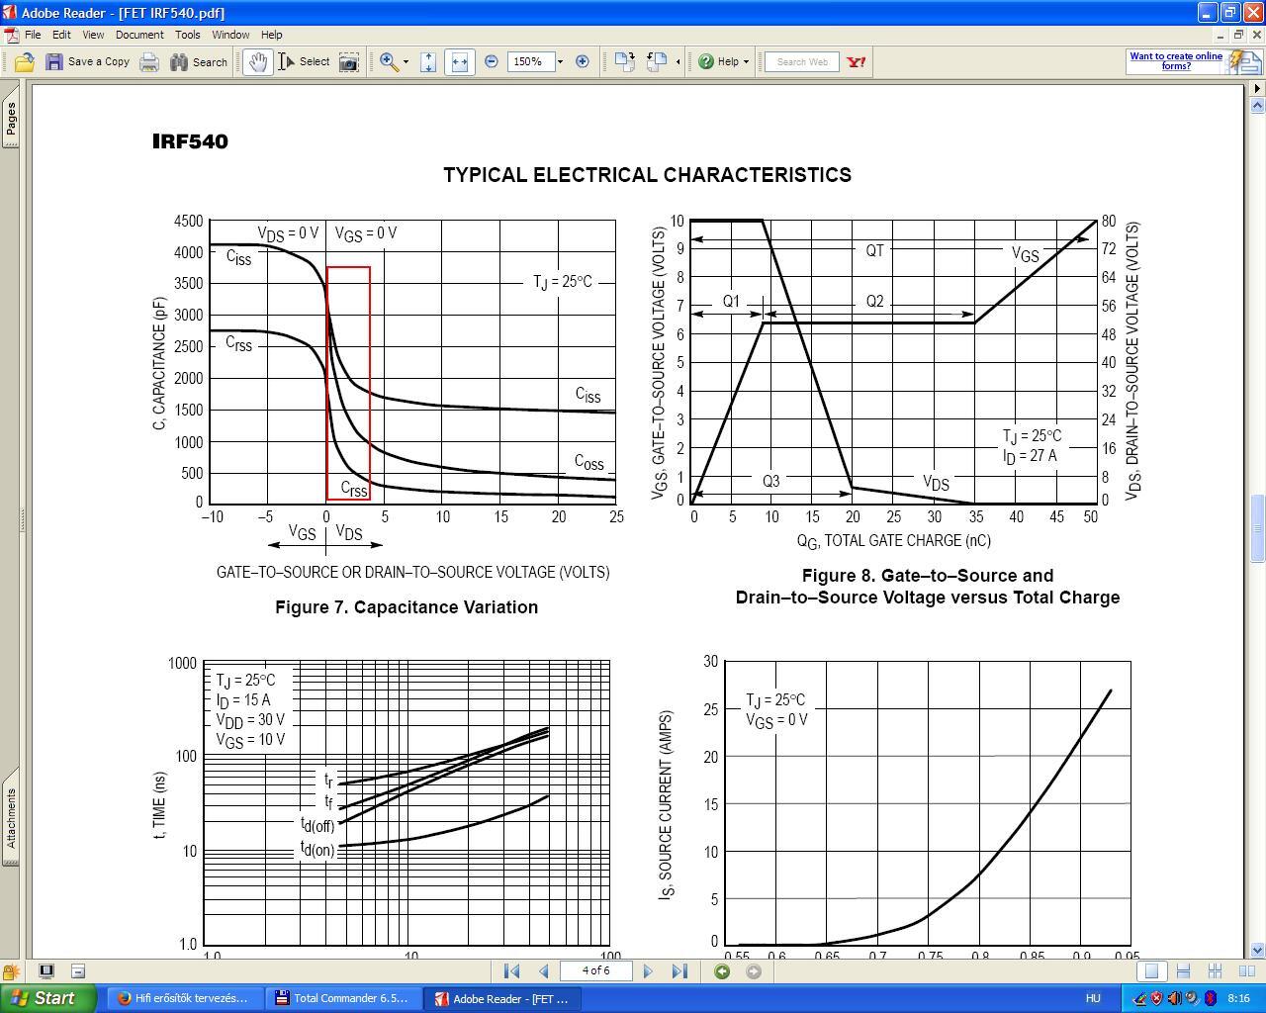Click the HU language indicator
Viewport: 1266px width, 1013px height.
click(x=1093, y=998)
